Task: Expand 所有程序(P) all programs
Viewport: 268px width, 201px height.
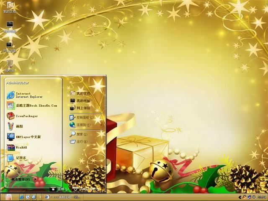Action: [x=24, y=180]
